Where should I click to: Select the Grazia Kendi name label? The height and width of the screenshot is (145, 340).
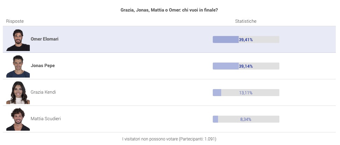pyautogui.click(x=43, y=92)
